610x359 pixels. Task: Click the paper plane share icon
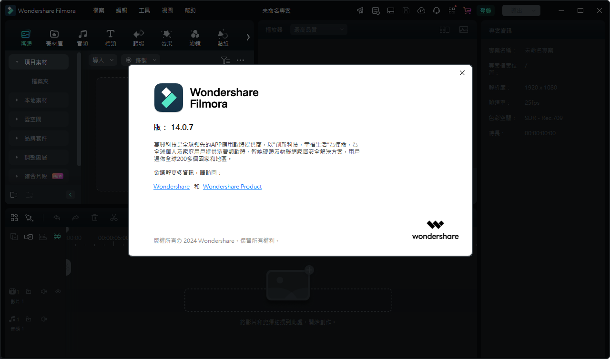click(360, 10)
